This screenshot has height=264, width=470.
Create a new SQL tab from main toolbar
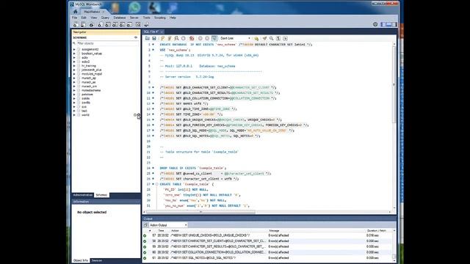(x=76, y=24)
